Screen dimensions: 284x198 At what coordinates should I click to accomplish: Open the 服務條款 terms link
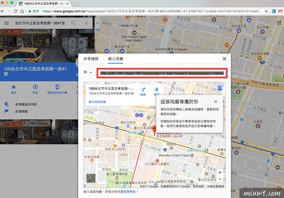[x=129, y=192]
